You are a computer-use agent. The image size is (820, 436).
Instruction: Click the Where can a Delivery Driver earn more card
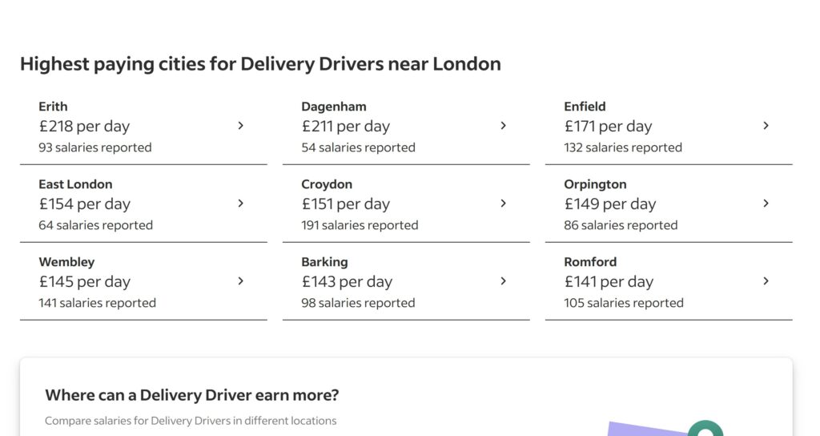pyautogui.click(x=406, y=398)
